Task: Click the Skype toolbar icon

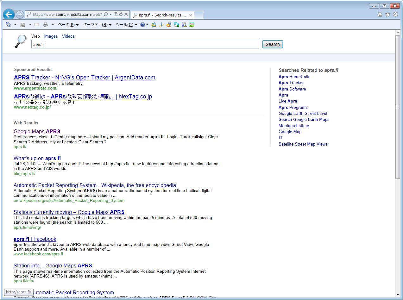Action: [176, 25]
